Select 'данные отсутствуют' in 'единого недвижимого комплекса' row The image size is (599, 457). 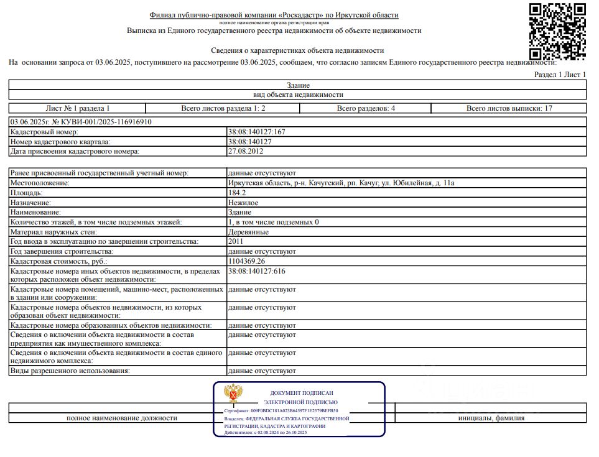pos(262,353)
